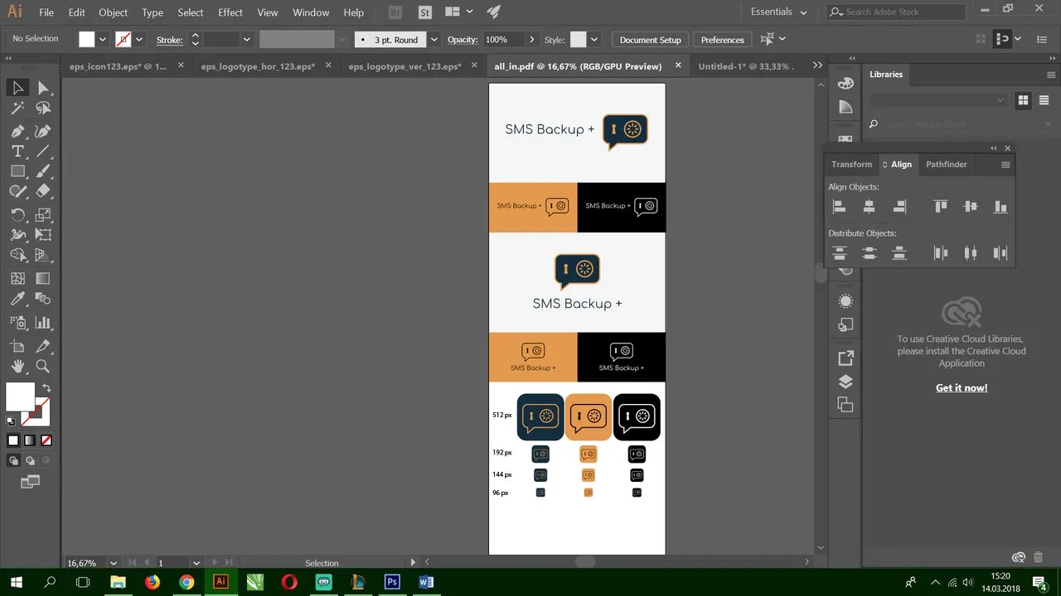Image resolution: width=1061 pixels, height=596 pixels.
Task: Expand the opacity value arrow
Action: 530,40
